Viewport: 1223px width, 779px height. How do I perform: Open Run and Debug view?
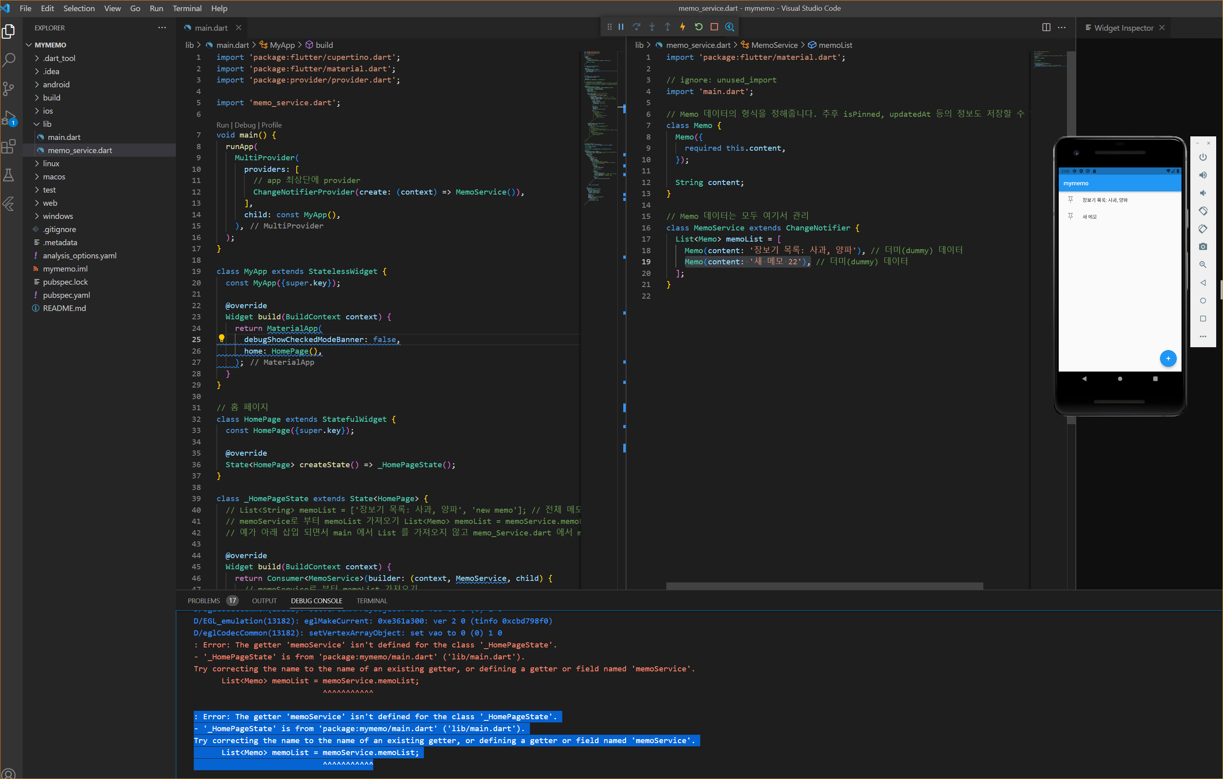tap(9, 118)
